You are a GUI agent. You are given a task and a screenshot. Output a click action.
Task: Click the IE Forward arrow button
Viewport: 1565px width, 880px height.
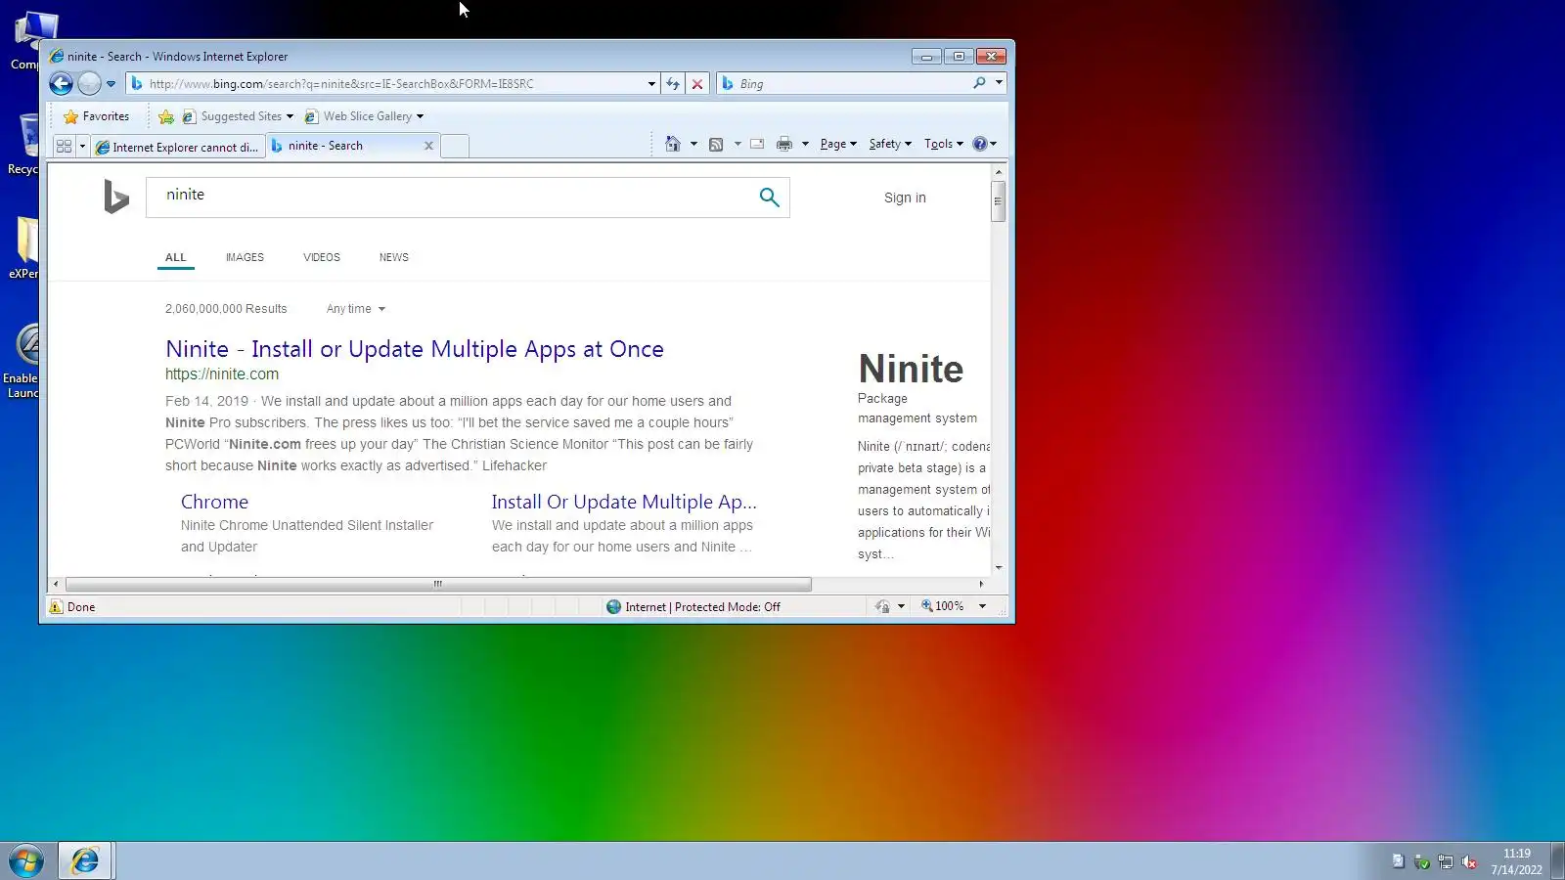[89, 84]
